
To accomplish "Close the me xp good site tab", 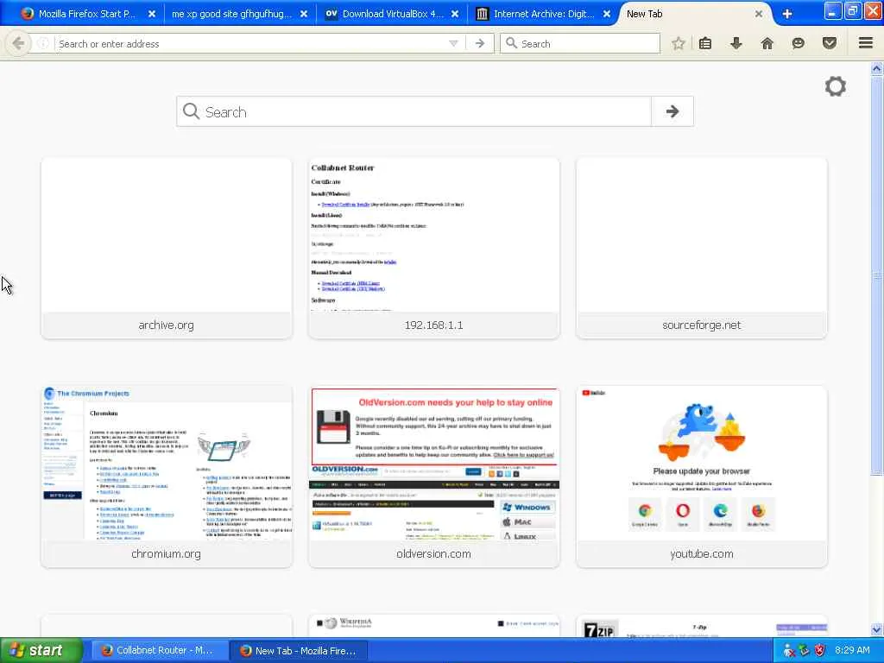I will pos(304,14).
